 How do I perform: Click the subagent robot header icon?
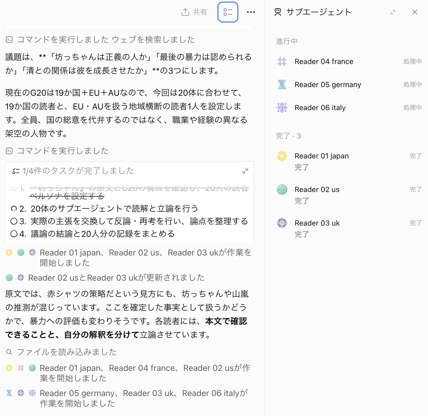click(278, 12)
